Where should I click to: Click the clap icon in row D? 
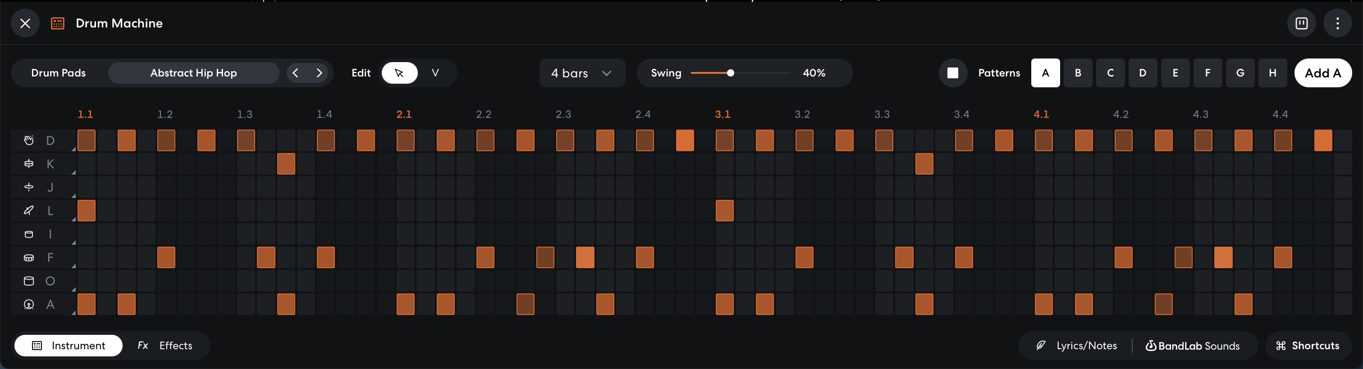click(28, 140)
